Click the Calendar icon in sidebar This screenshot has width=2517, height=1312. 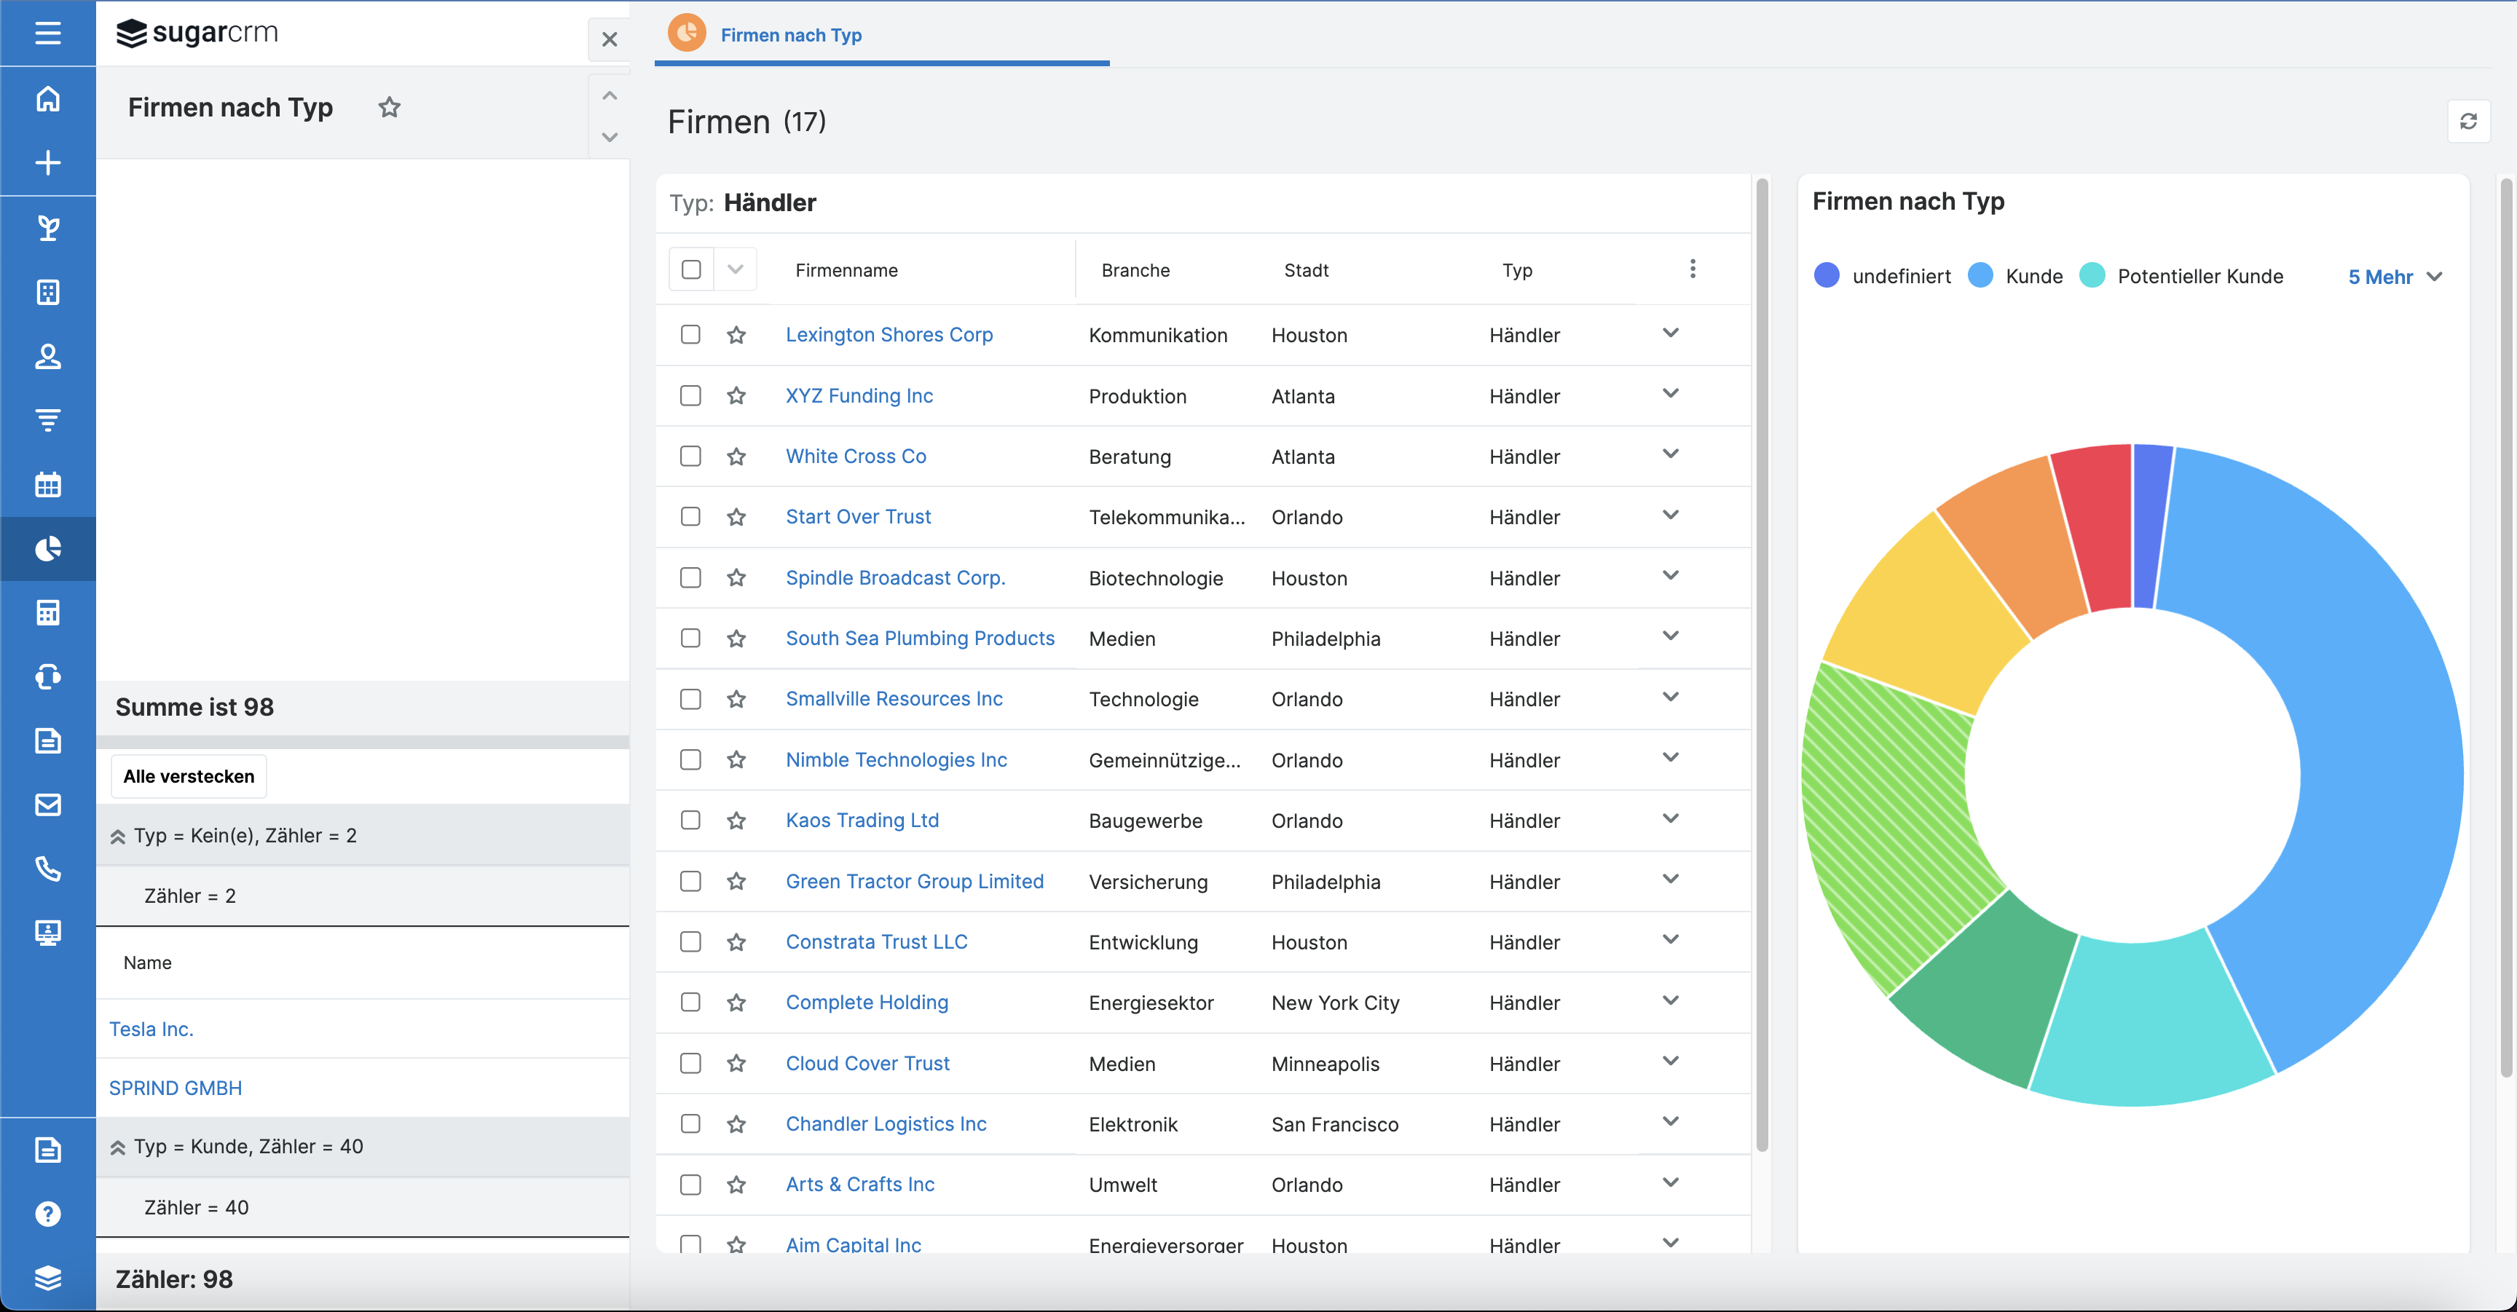48,485
